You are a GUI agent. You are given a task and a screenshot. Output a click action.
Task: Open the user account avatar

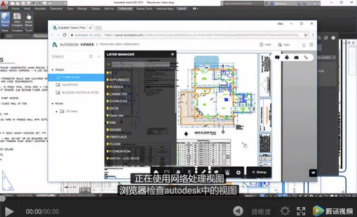tap(304, 45)
